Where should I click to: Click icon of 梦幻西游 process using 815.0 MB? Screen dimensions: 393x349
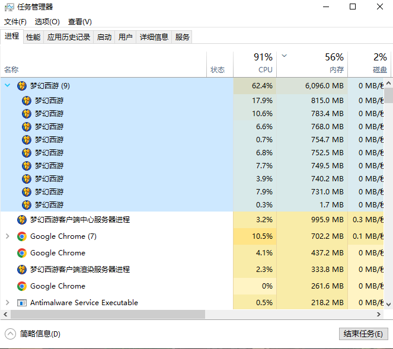(27, 101)
